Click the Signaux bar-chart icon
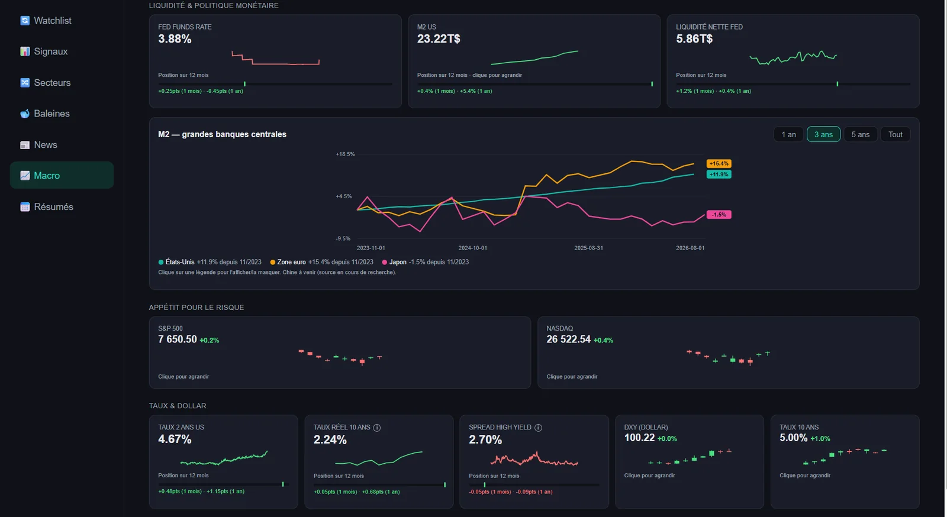 25,51
